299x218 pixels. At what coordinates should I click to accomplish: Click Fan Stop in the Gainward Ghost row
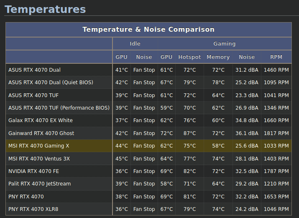pyautogui.click(x=144, y=133)
